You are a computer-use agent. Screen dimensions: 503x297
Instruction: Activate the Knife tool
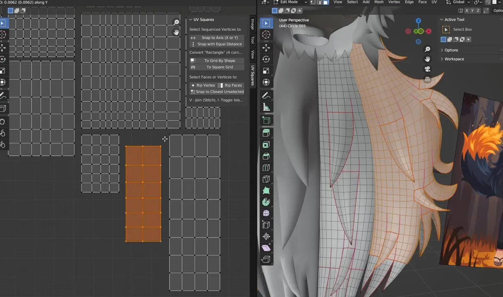(x=266, y=179)
